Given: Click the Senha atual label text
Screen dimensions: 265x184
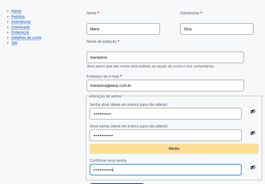Looking at the screenshot, I should [x=129, y=105].
